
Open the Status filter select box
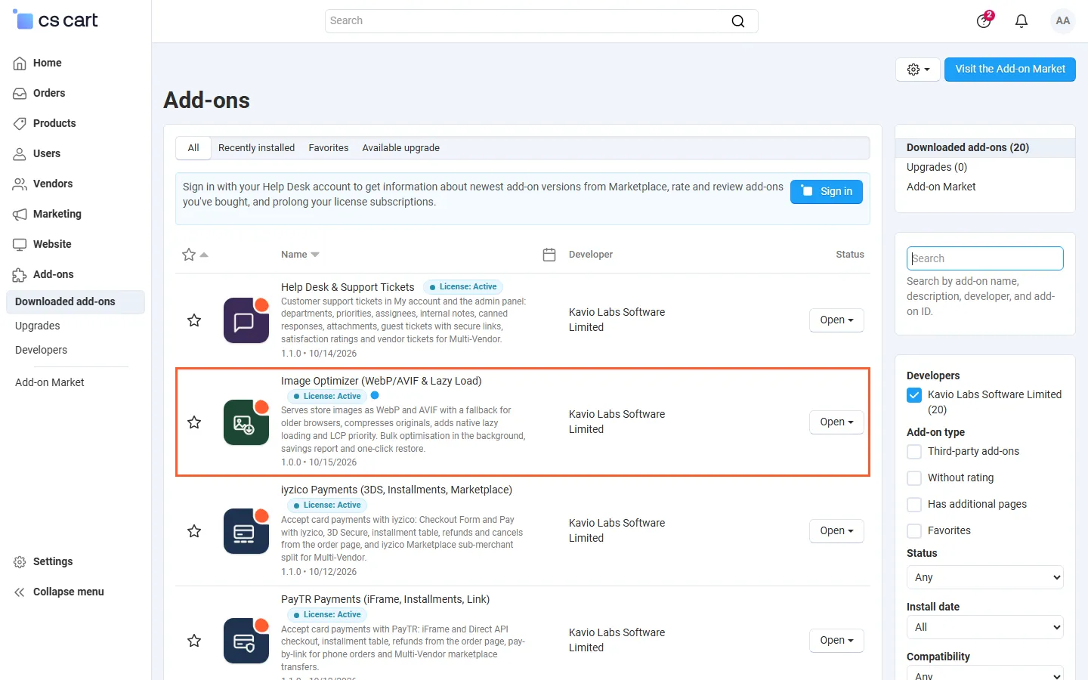(985, 577)
